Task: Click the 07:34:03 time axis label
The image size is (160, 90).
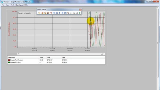Action: pyautogui.click(x=87, y=49)
